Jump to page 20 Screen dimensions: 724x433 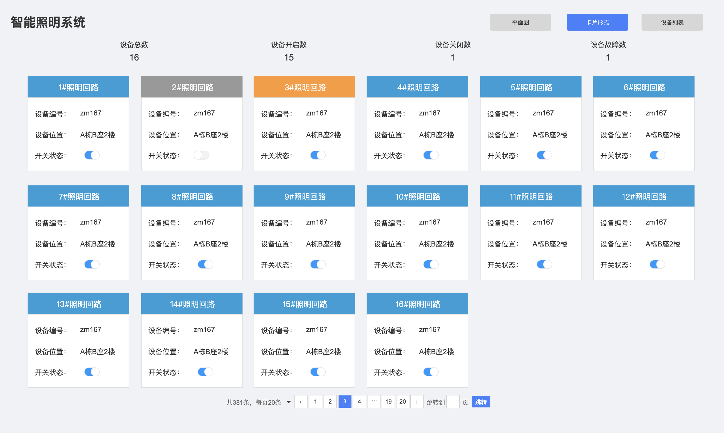click(403, 402)
